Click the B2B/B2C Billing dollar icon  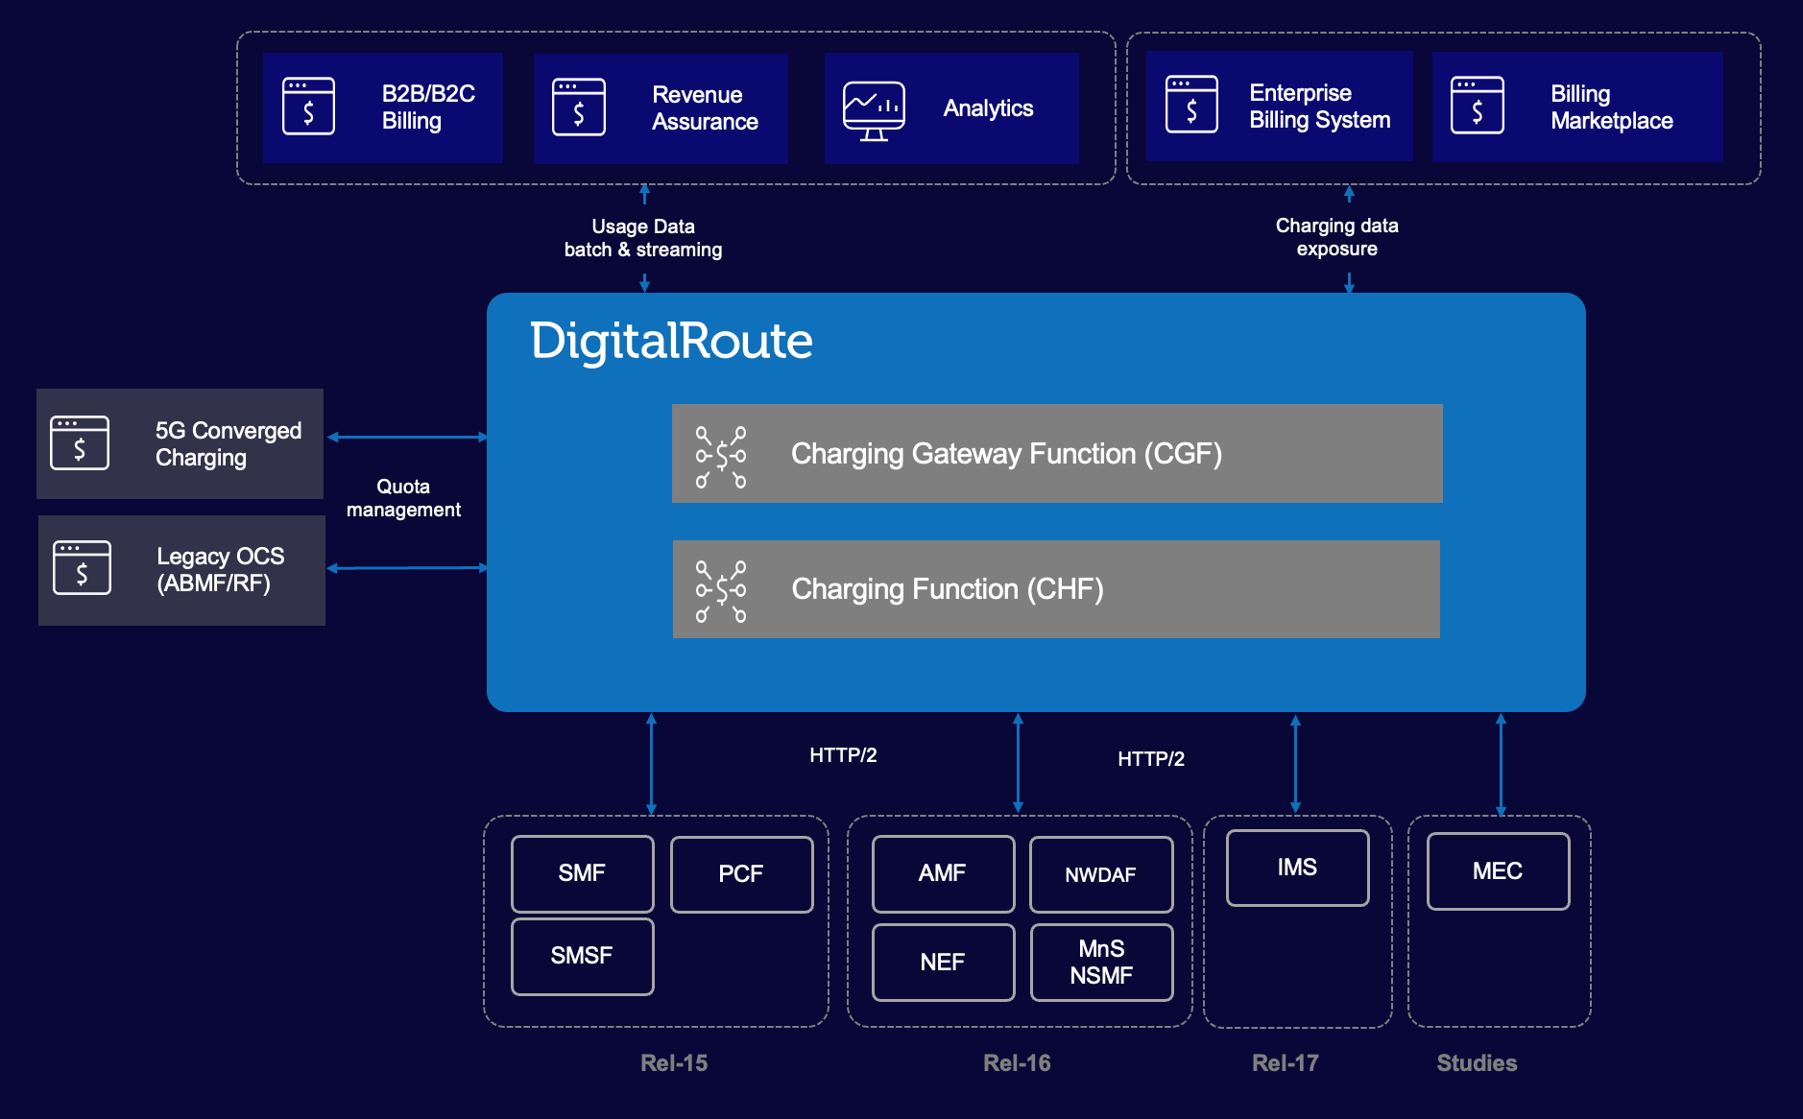tap(308, 107)
